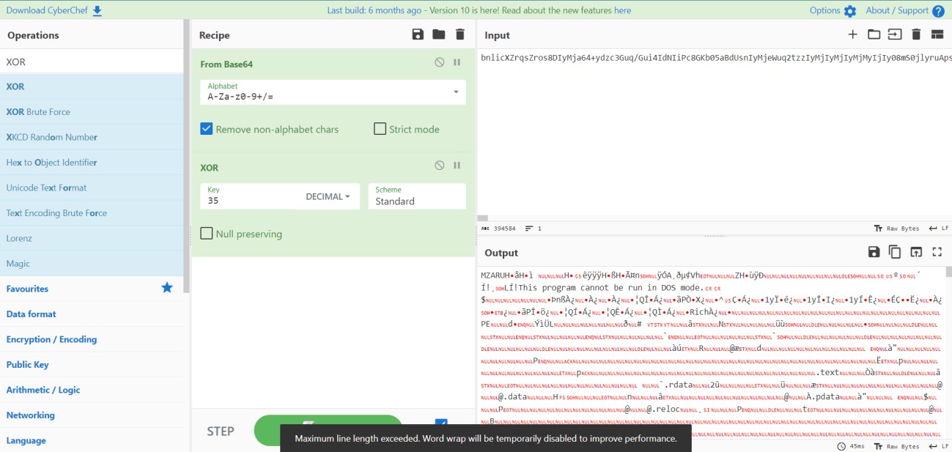Image resolution: width=952 pixels, height=452 pixels.
Task: Open the Base64 Alphabet dropdown
Action: [x=456, y=92]
